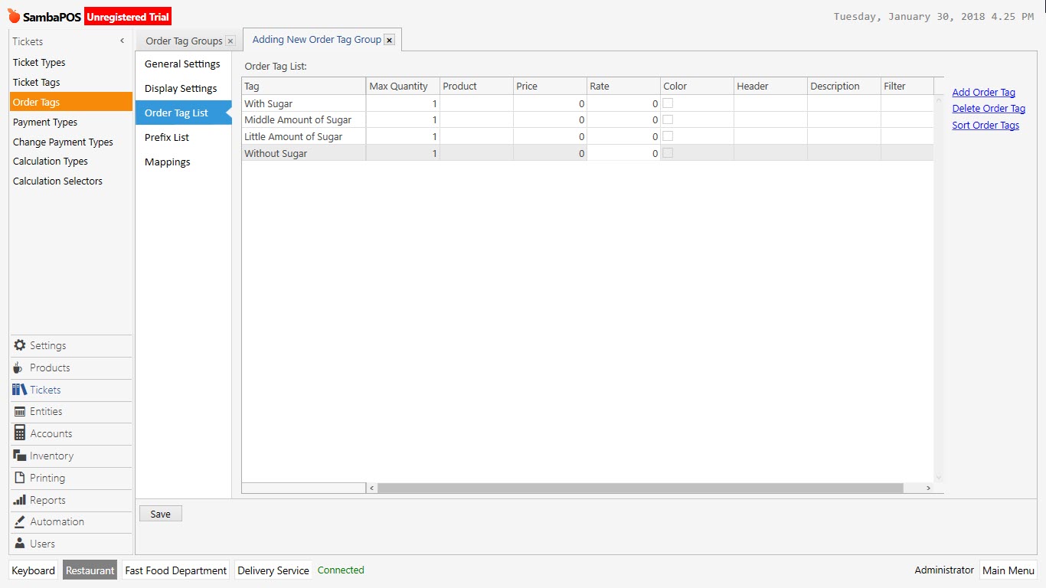Check the Color box for Without Sugar

pos(667,152)
